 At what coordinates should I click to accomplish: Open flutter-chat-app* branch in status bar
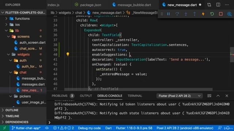(x=26, y=128)
